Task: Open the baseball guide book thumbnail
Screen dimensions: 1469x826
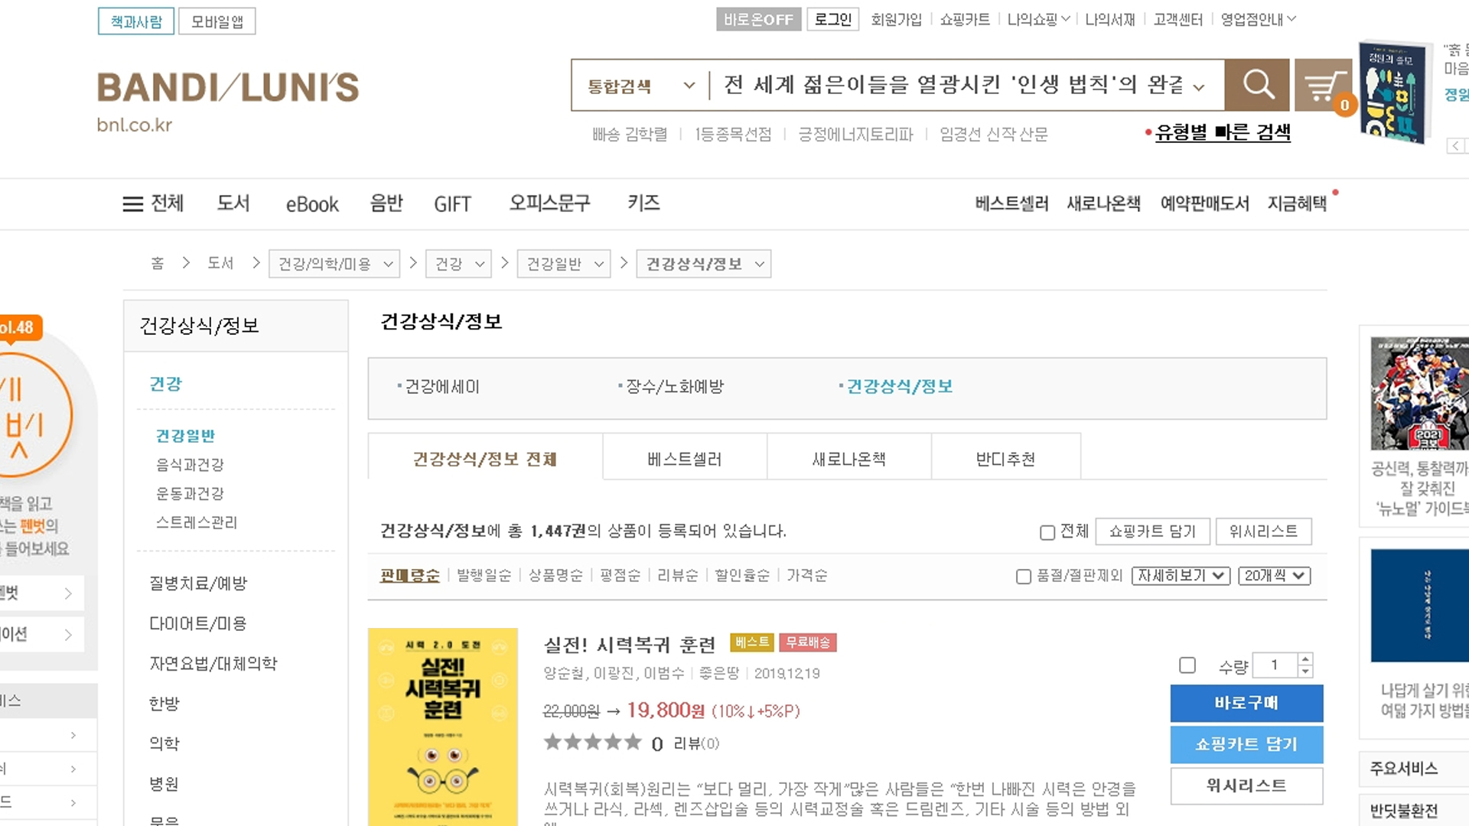Action: pyautogui.click(x=1419, y=393)
